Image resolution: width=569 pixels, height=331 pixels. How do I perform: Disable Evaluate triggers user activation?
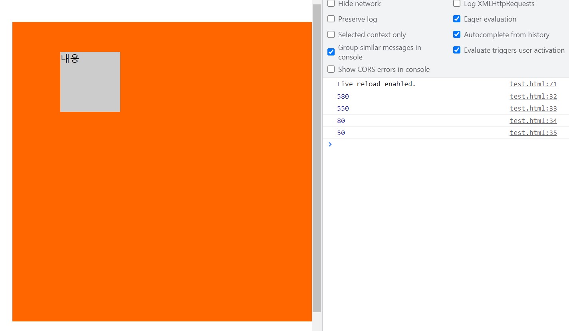457,50
